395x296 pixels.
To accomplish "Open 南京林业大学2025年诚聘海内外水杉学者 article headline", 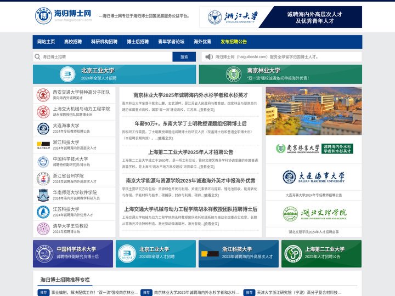I will tap(191, 95).
